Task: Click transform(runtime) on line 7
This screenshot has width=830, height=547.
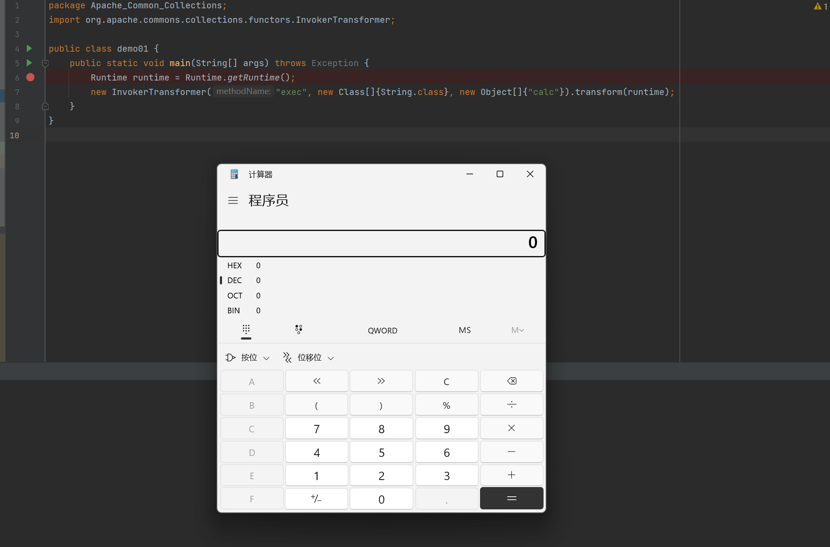Action: tap(622, 92)
